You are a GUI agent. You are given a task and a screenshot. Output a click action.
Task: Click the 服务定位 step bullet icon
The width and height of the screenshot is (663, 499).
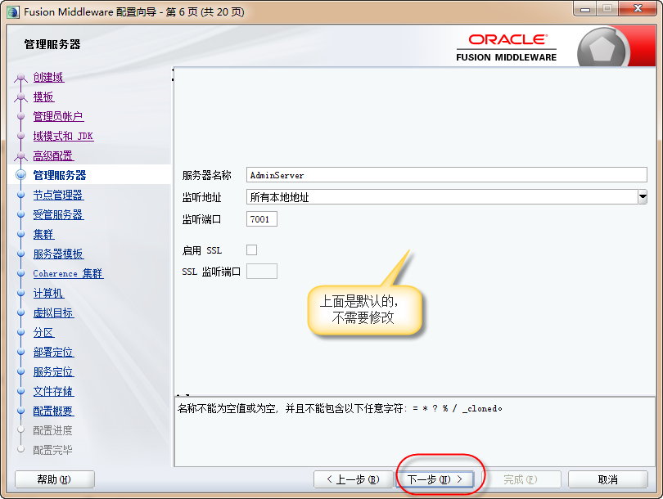(20, 371)
